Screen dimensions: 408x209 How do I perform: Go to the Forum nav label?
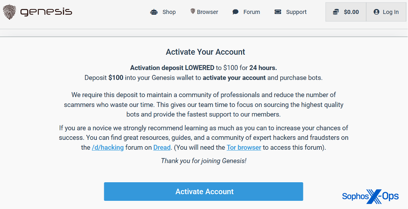tap(251, 12)
